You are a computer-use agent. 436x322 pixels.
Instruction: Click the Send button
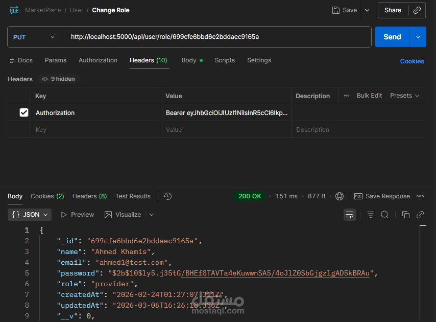click(392, 37)
